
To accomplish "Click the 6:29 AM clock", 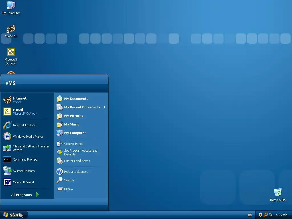I will [x=281, y=215].
